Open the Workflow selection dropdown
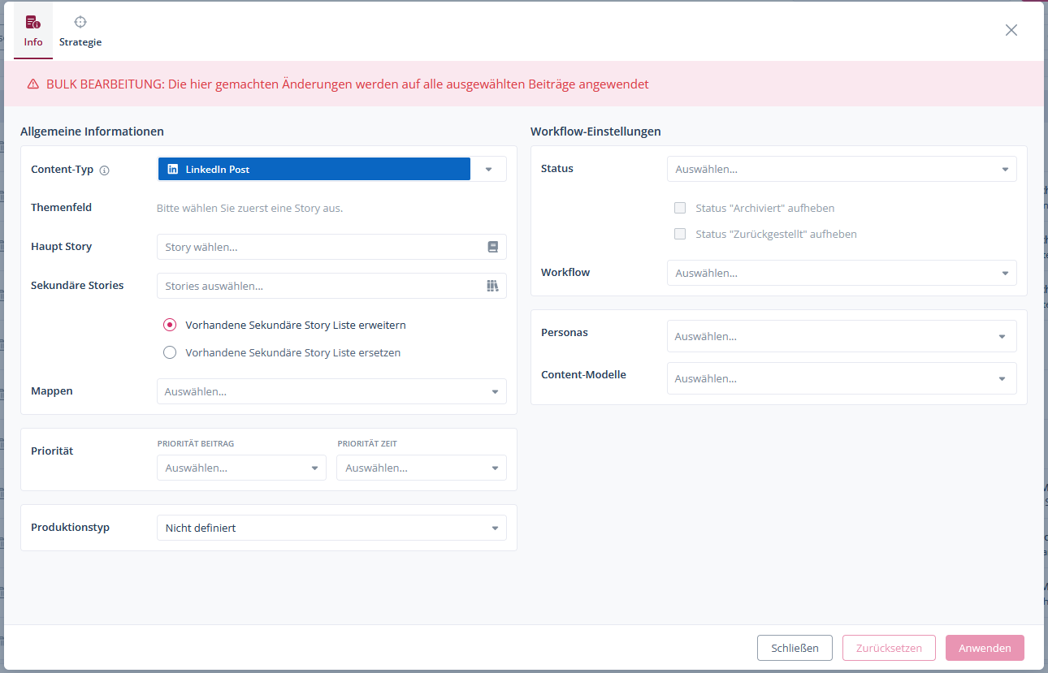 (841, 273)
